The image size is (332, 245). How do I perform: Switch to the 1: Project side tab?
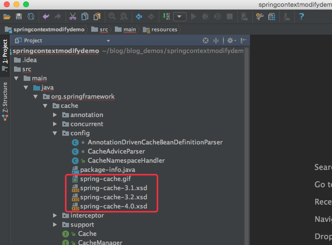5,55
